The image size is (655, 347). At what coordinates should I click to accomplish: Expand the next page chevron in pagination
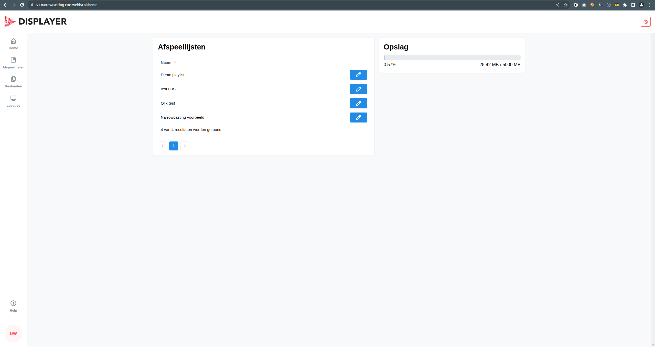[x=185, y=146]
